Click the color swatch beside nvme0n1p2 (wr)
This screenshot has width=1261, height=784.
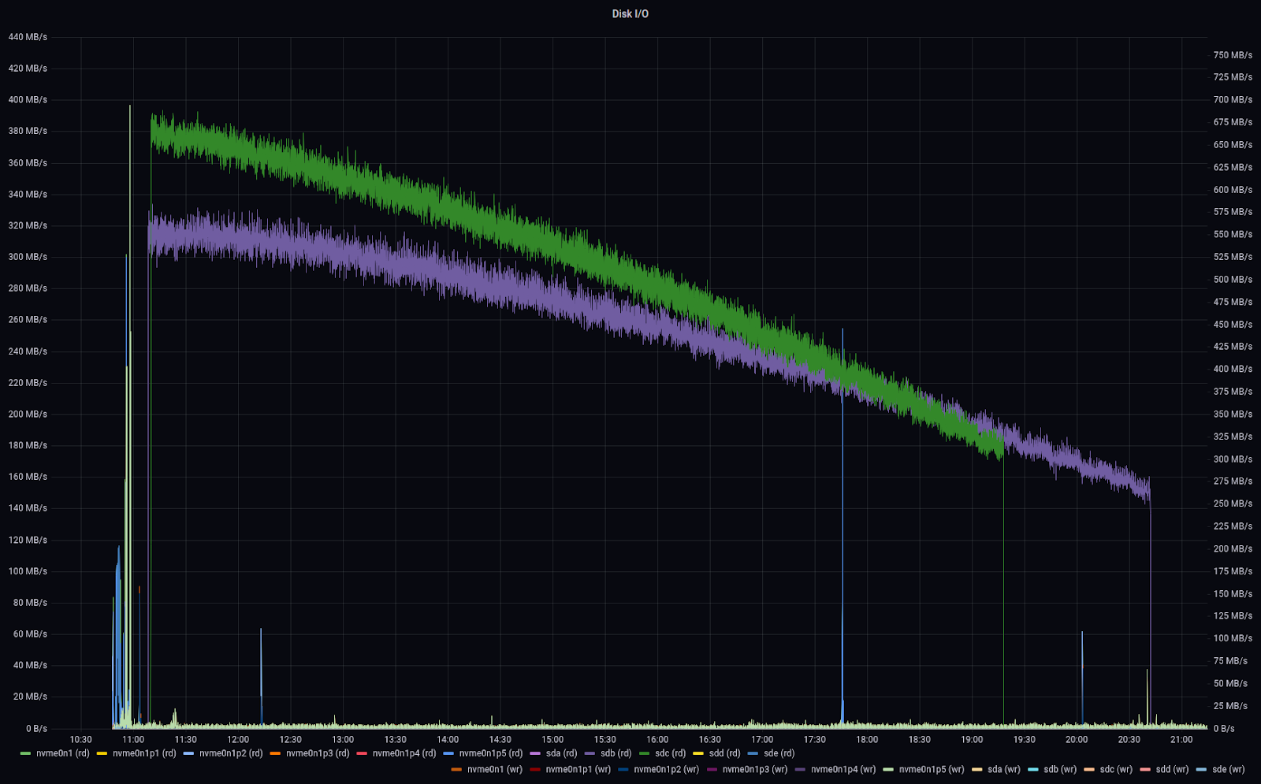click(x=624, y=769)
